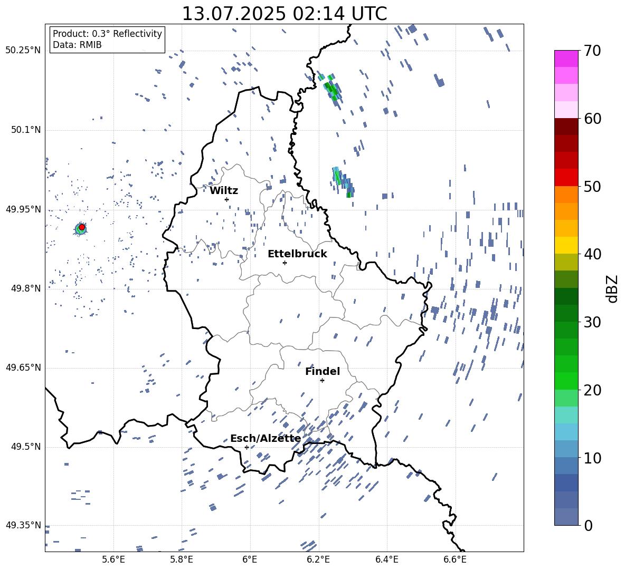Click the 49.65°N latitude label
Viewport: 625px width, 570px height.
point(23,368)
